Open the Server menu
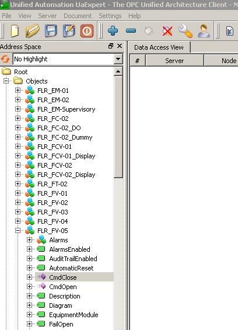238x330 pixels. (47, 16)
